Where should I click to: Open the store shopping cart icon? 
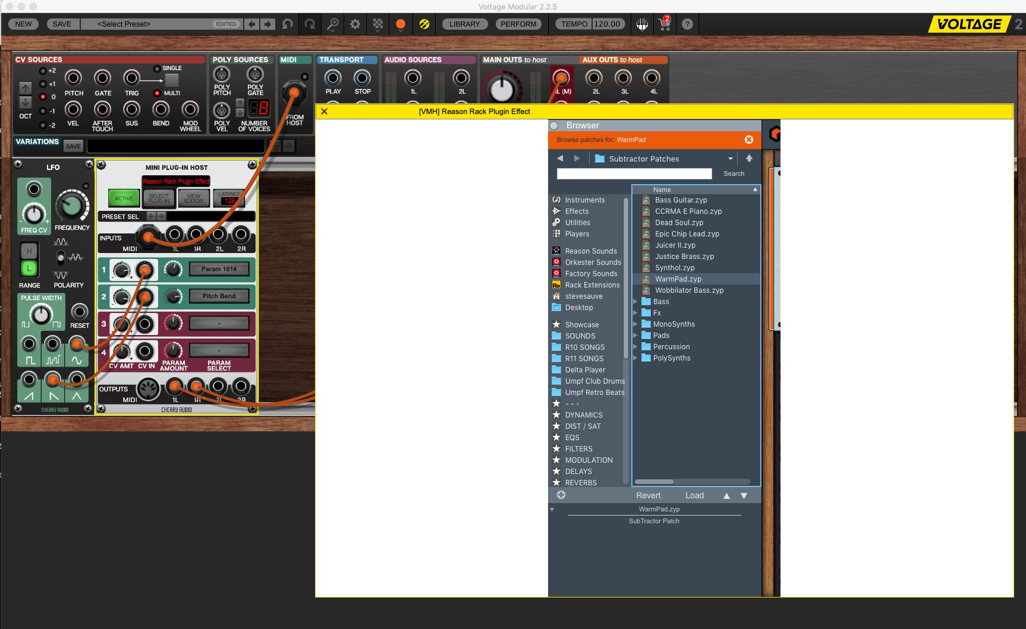click(x=665, y=24)
